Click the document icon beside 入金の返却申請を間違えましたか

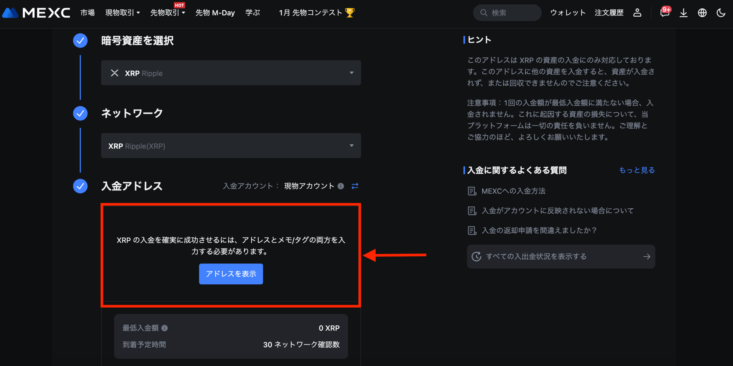472,231
